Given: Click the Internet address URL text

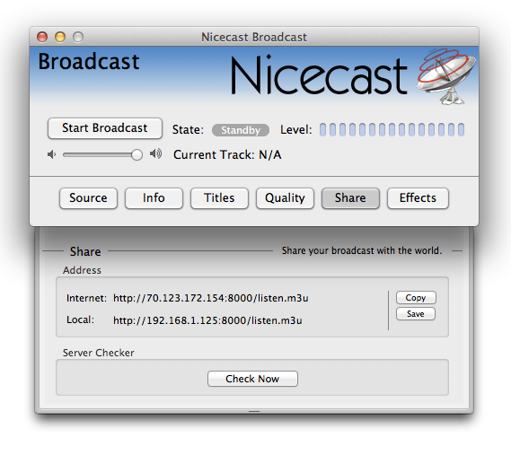Looking at the screenshot, I should (210, 298).
